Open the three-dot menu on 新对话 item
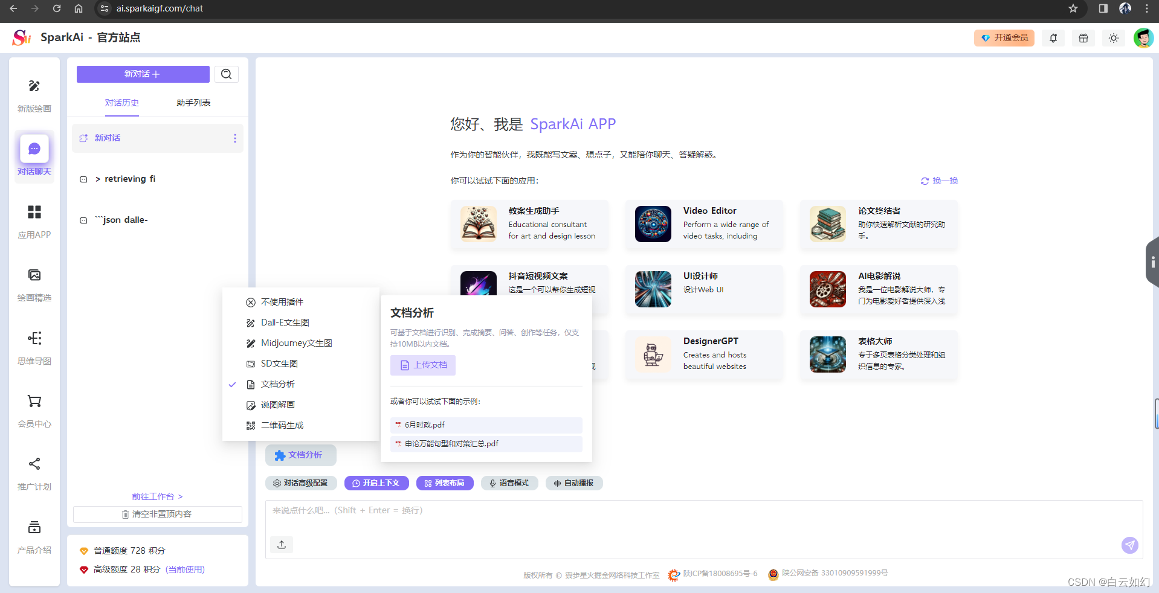The image size is (1159, 593). click(235, 138)
